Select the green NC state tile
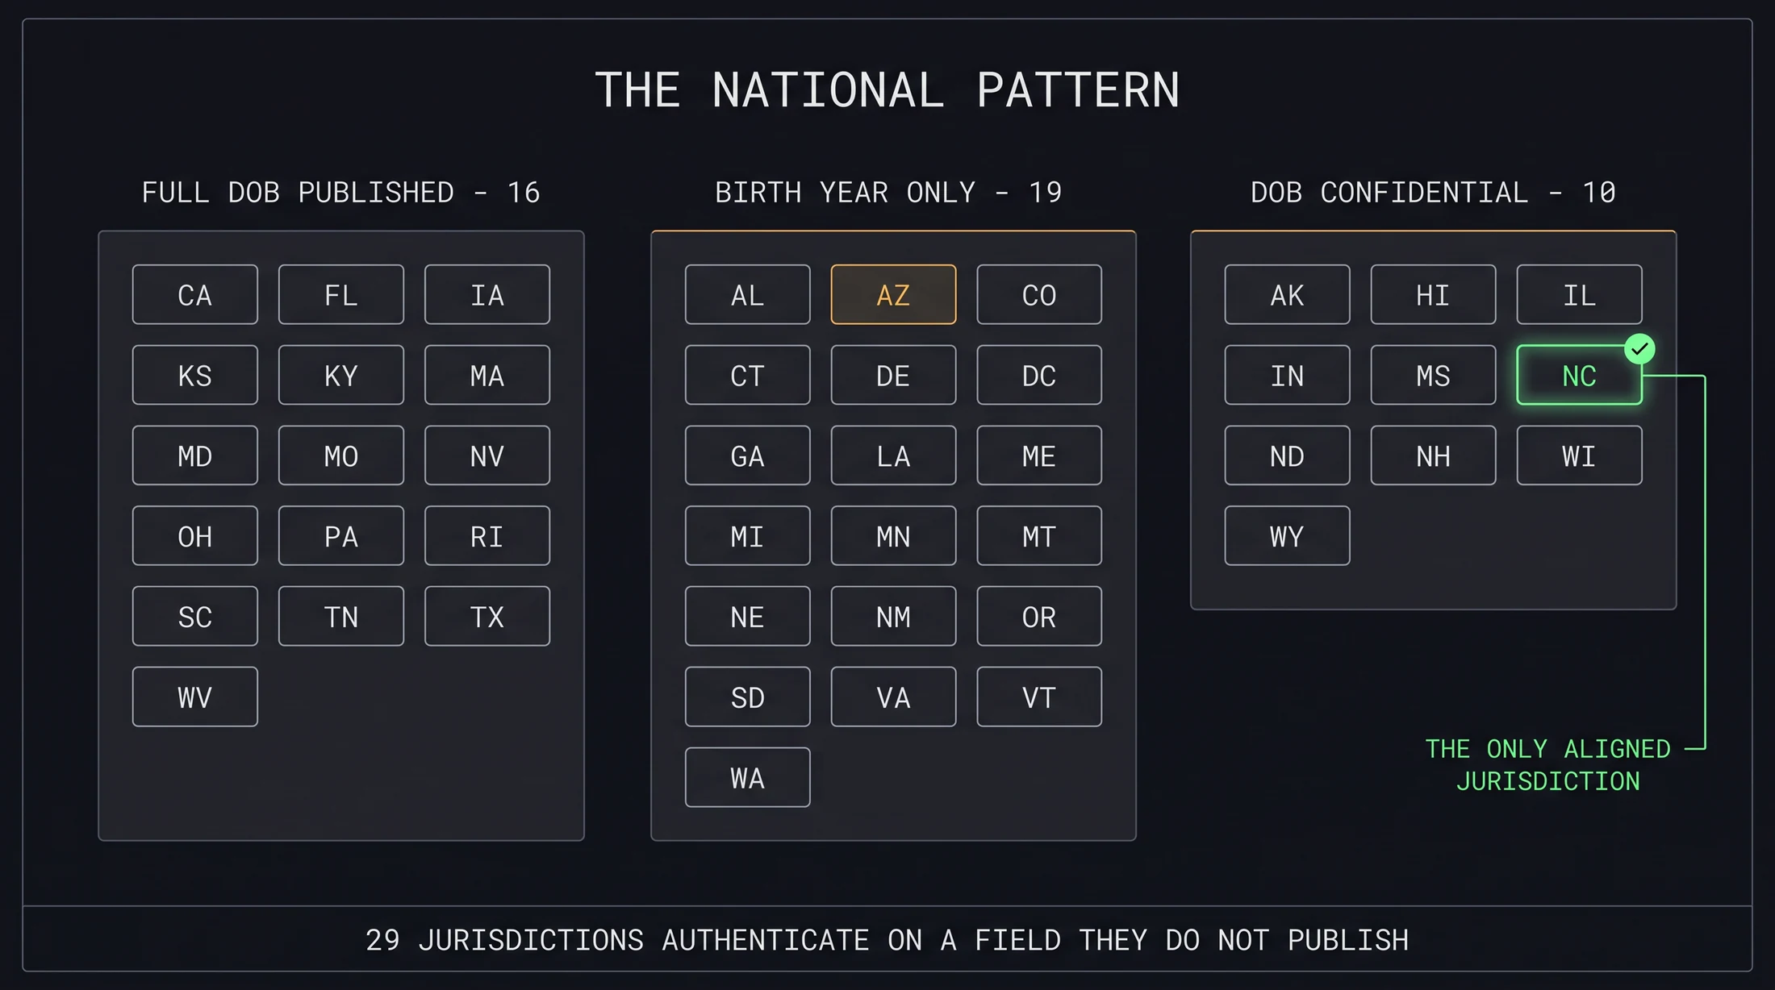The image size is (1775, 990). 1579,375
